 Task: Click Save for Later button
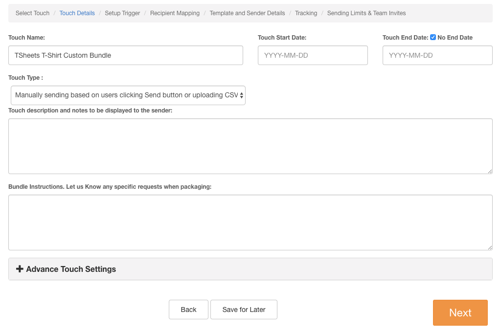(x=244, y=310)
